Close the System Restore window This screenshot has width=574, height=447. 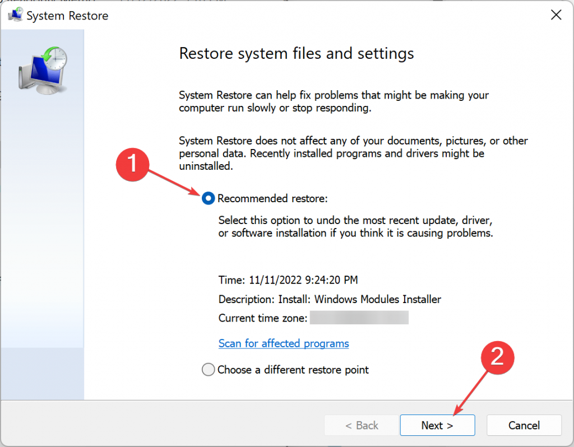coord(556,15)
